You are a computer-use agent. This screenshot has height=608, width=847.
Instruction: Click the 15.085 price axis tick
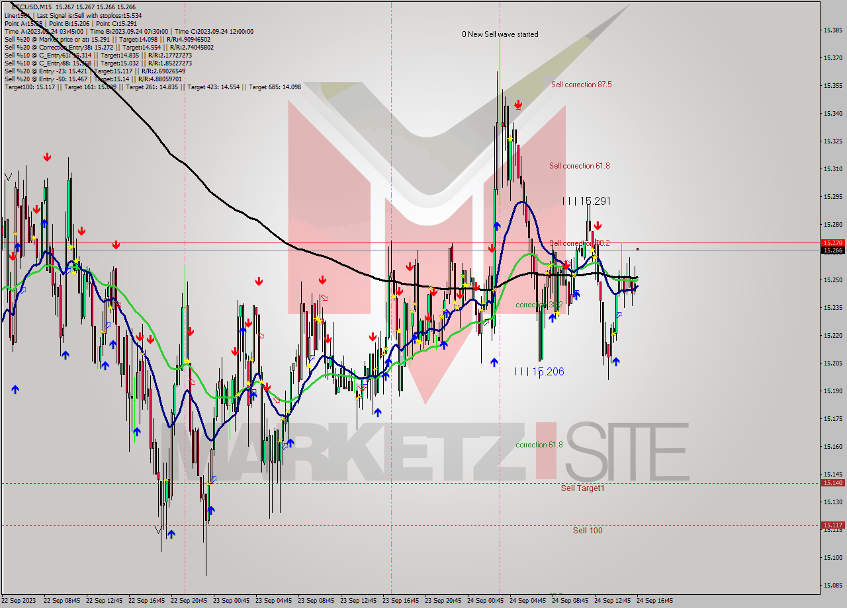832,585
